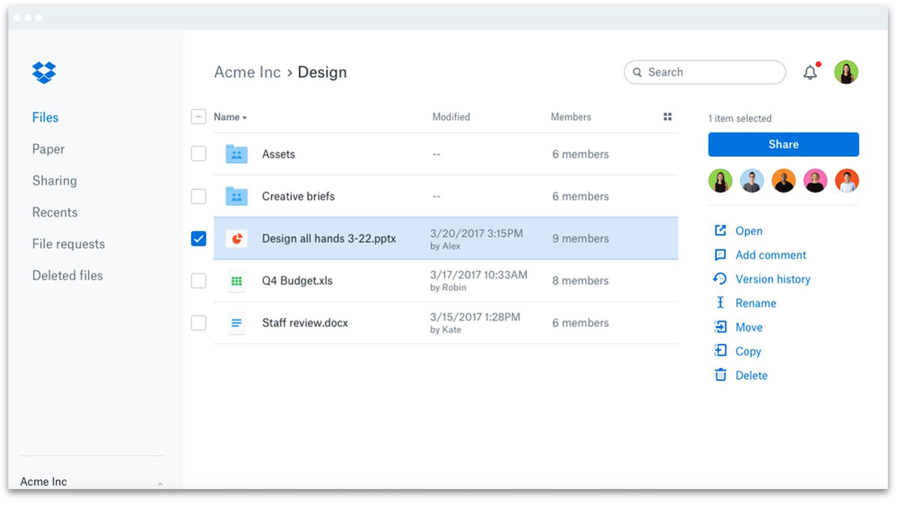This screenshot has width=901, height=507.
Task: Click the document icon for Staff review
Action: pos(236,323)
